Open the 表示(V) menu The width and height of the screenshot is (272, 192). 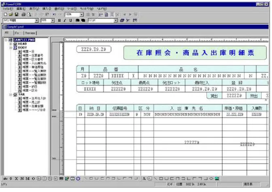[x=34, y=8]
